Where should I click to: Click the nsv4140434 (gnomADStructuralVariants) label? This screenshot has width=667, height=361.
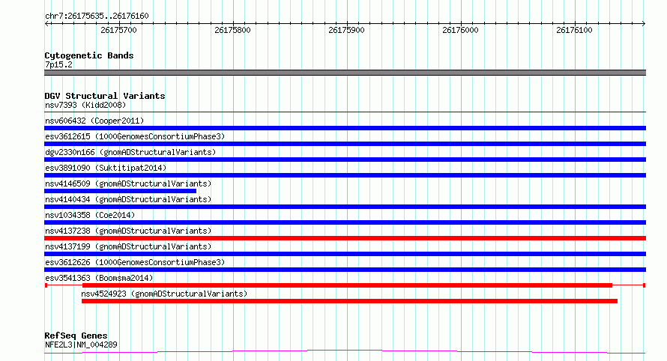[x=128, y=199]
